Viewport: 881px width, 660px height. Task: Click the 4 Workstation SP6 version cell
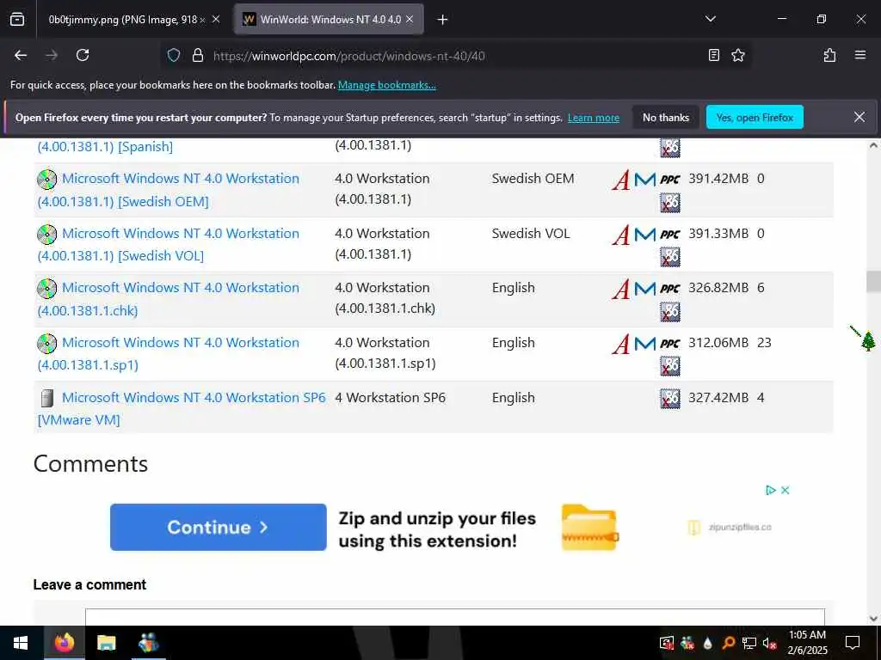pyautogui.click(x=390, y=398)
